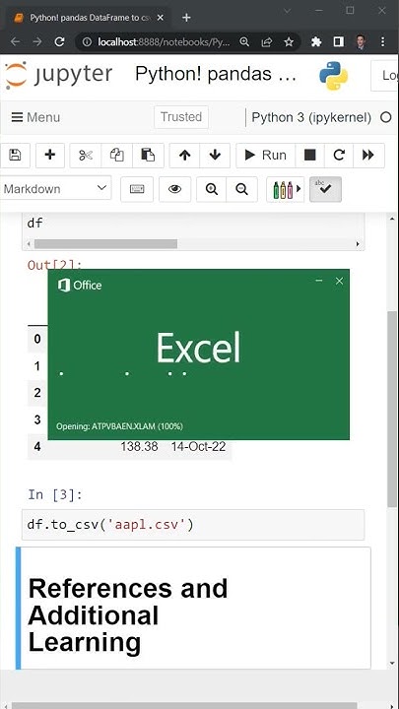
Task: Click the code cell horizontal scrollbar
Action: (x=105, y=244)
